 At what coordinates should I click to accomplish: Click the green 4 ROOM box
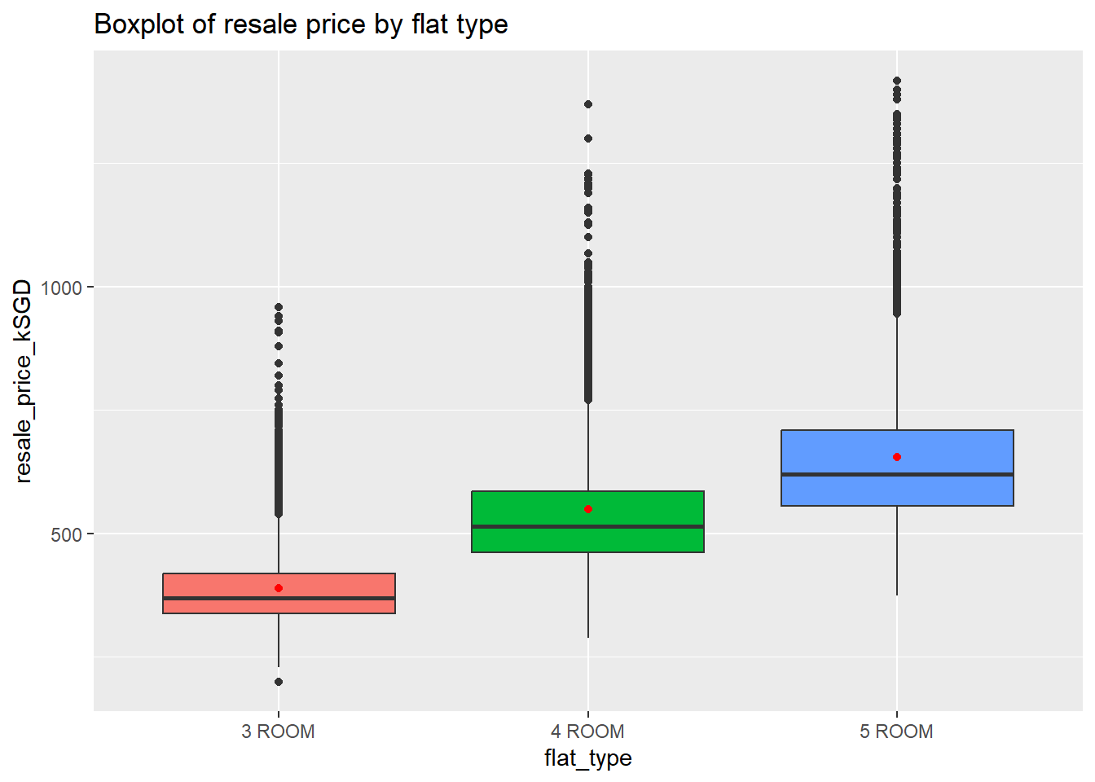[530, 521]
